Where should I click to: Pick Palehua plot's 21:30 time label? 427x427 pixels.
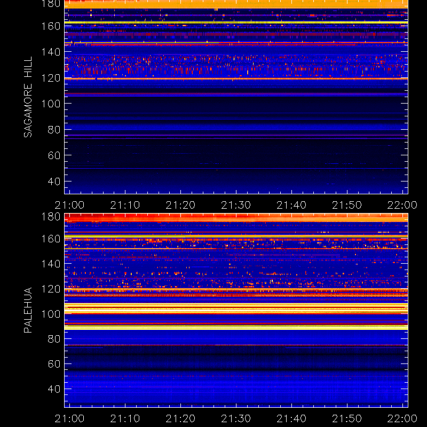(x=236, y=418)
